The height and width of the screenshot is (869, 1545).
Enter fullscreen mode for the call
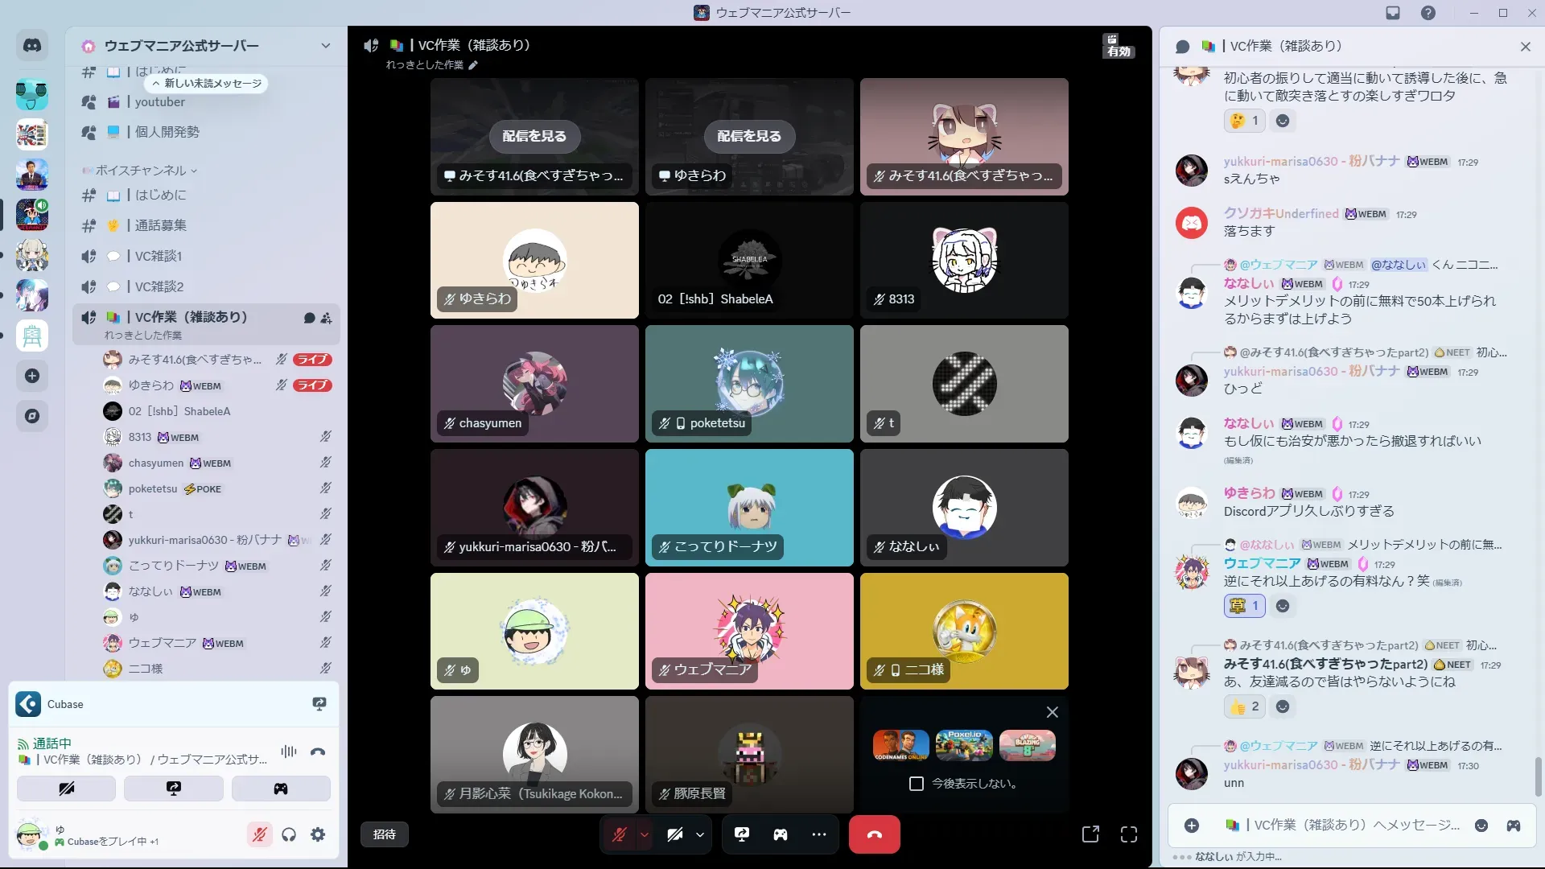pos(1129,834)
